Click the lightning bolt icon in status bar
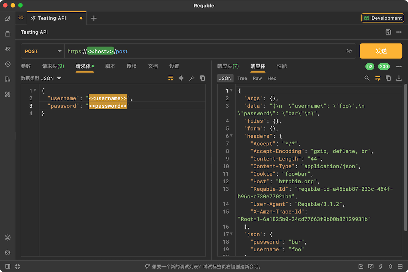The height and width of the screenshot is (272, 408). tap(381, 266)
